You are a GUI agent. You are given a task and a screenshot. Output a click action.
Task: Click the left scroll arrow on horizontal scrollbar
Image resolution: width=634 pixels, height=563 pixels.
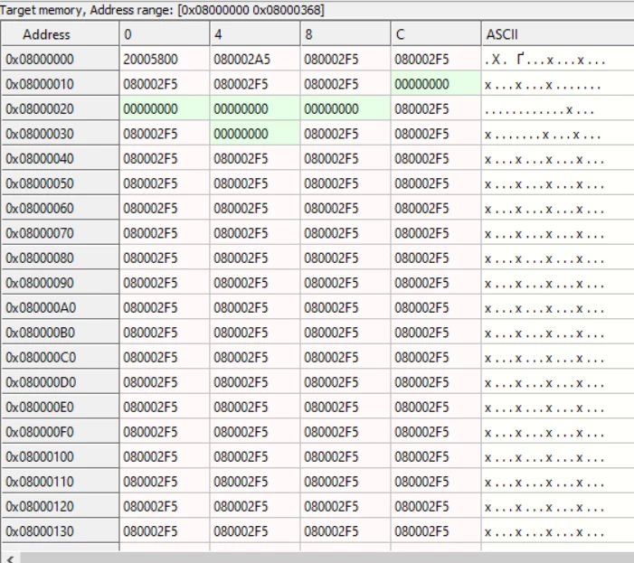[x=11, y=558]
